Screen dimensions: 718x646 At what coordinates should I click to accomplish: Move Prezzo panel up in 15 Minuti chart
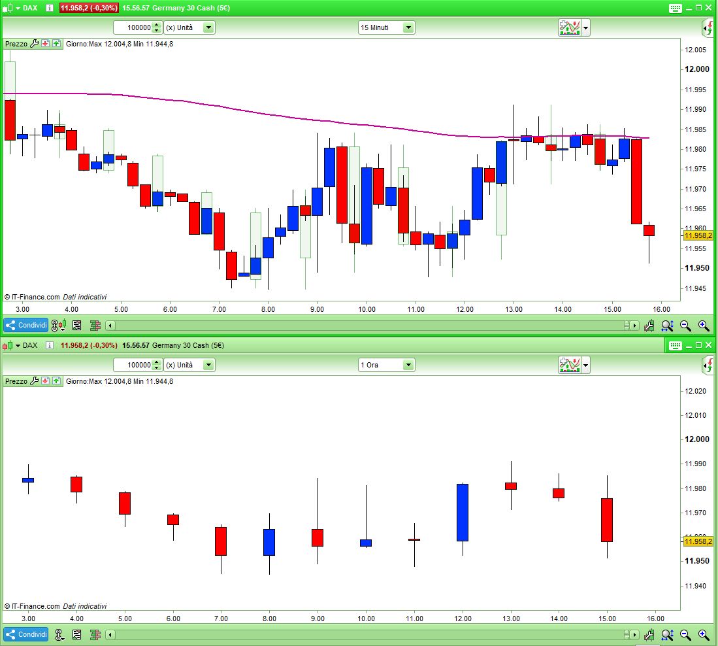coord(56,44)
